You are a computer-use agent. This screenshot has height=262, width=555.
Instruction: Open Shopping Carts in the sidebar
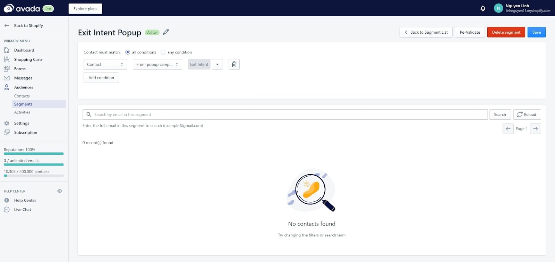tap(28, 60)
